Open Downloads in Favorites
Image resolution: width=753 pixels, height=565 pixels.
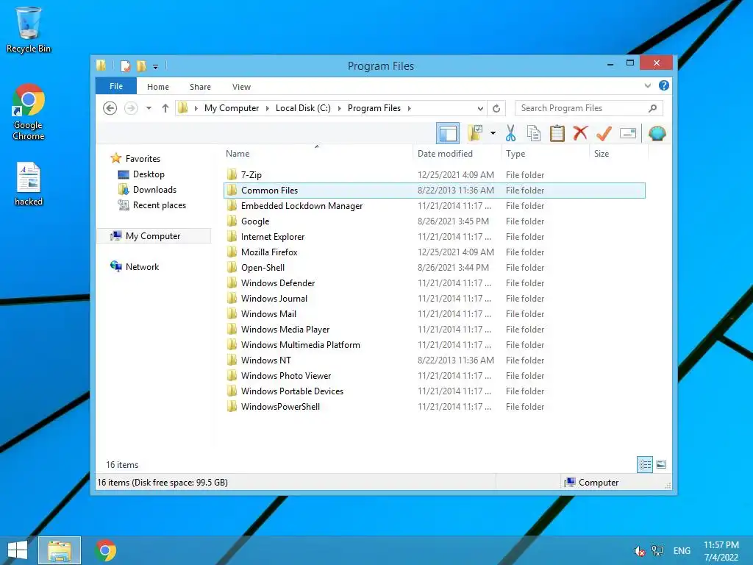tap(154, 190)
